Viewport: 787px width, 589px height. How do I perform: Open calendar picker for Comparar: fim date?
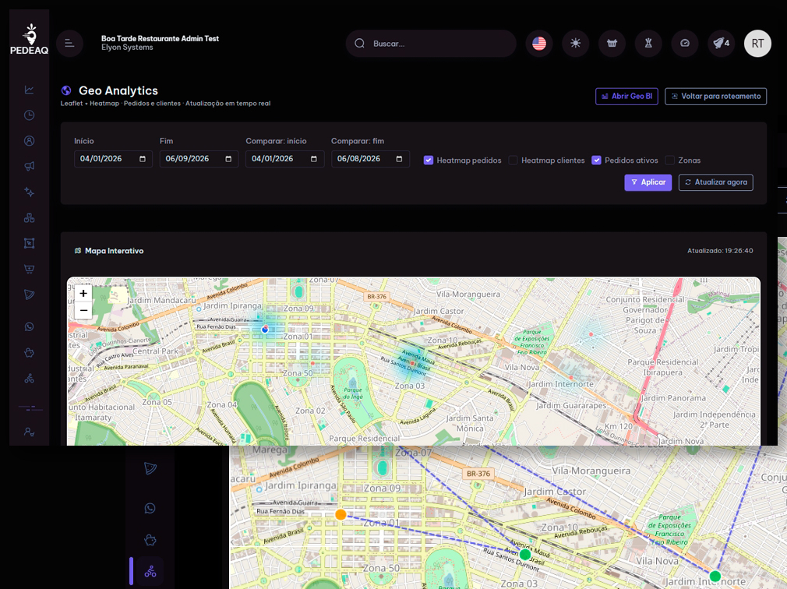(399, 159)
